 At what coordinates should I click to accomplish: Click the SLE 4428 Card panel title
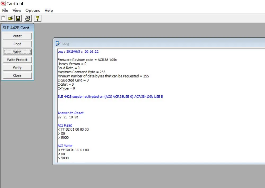coord(16,28)
